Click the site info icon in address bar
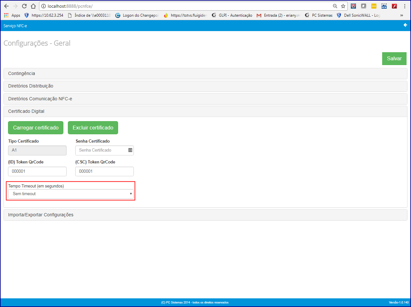 (44, 6)
